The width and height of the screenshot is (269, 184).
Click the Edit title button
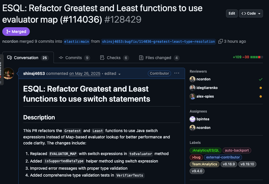click(x=232, y=13)
